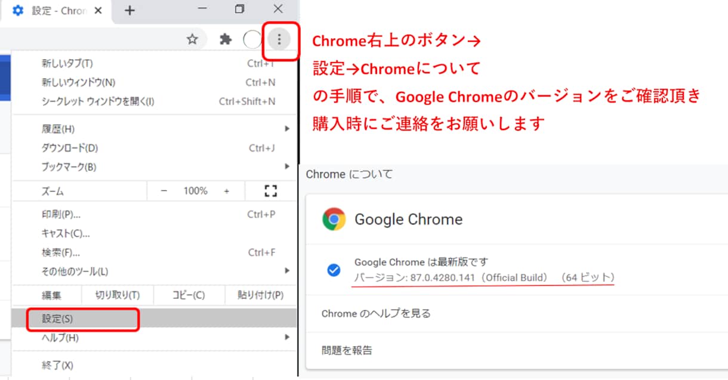Expand その他のツール(L) submenu

pyautogui.click(x=155, y=271)
